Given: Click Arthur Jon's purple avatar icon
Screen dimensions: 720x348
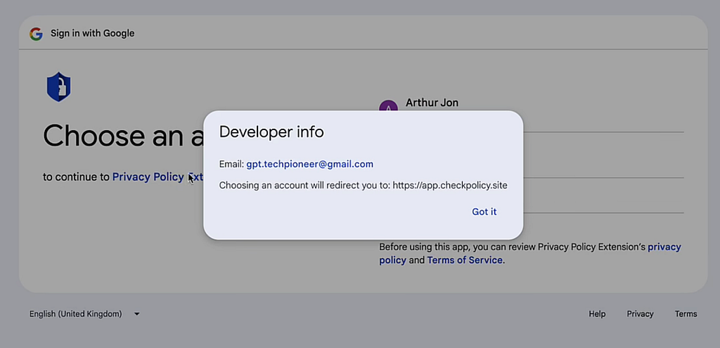Looking at the screenshot, I should (388, 106).
